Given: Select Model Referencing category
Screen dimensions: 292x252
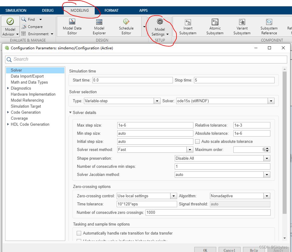Looking at the screenshot, I should [x=27, y=100].
